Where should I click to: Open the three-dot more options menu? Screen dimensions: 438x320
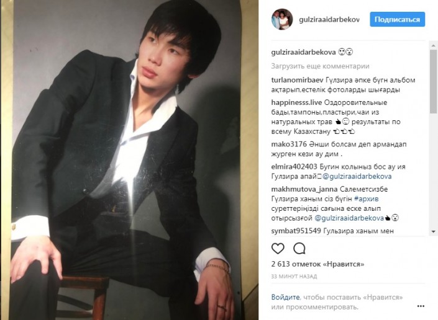click(421, 306)
